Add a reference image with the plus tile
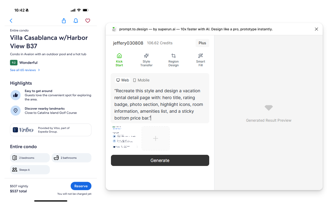327x222 pixels. 155,138
